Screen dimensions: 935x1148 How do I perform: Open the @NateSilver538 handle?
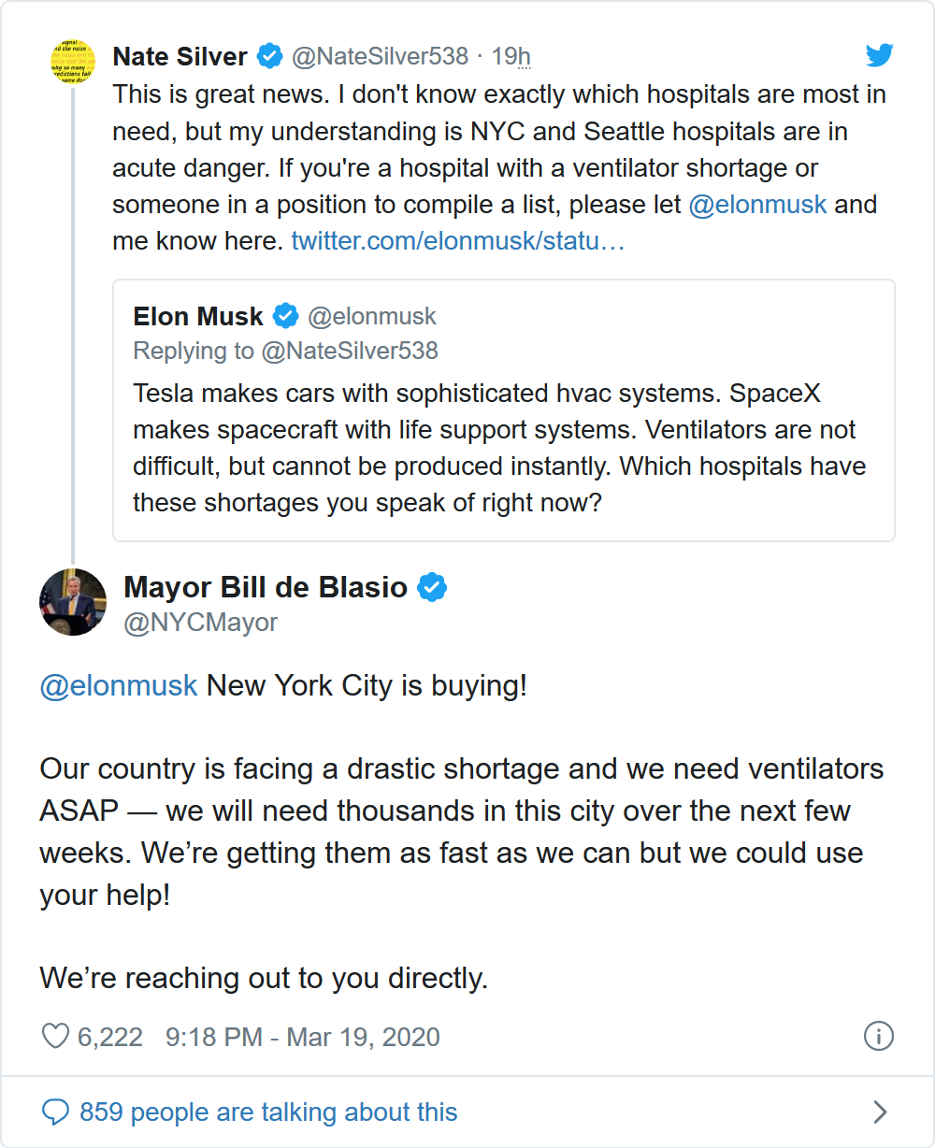[380, 56]
